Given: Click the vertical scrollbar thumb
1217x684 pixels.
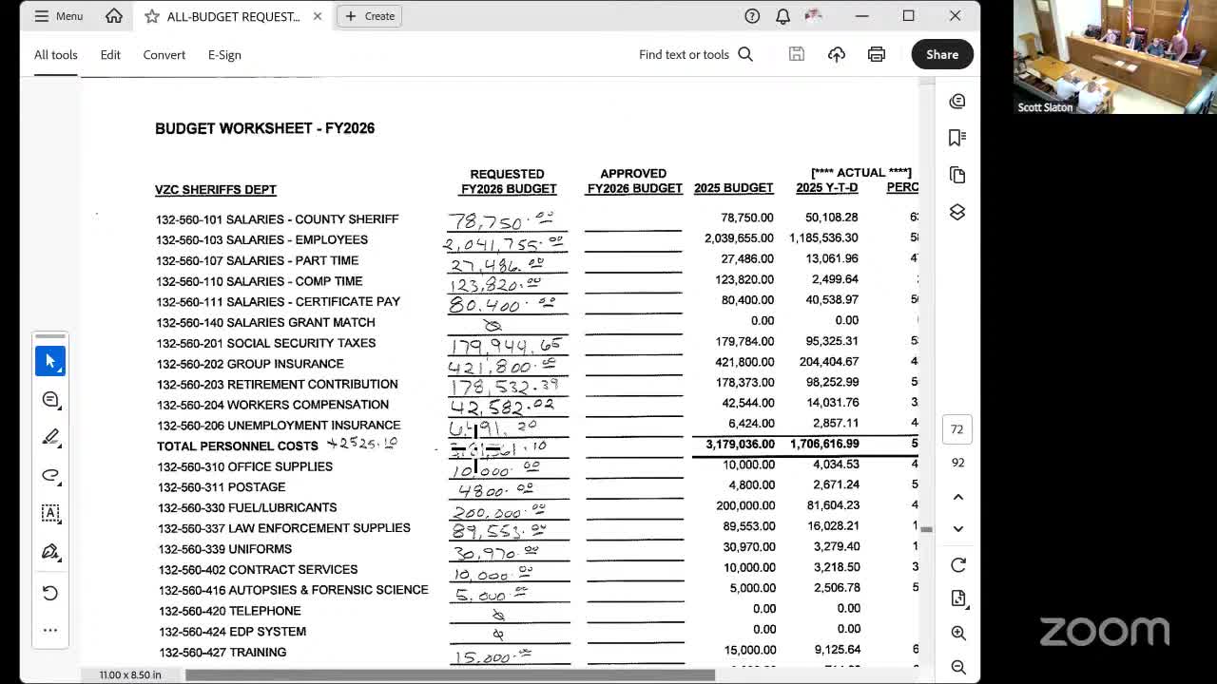Looking at the screenshot, I should coord(926,529).
